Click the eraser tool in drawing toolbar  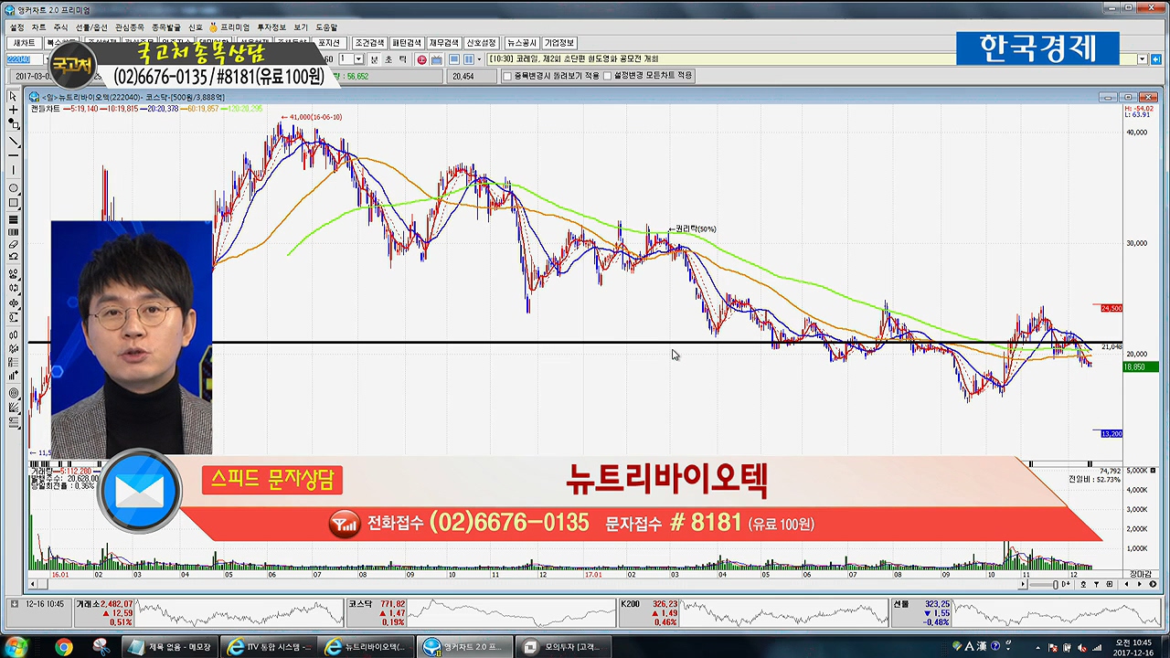tap(13, 245)
